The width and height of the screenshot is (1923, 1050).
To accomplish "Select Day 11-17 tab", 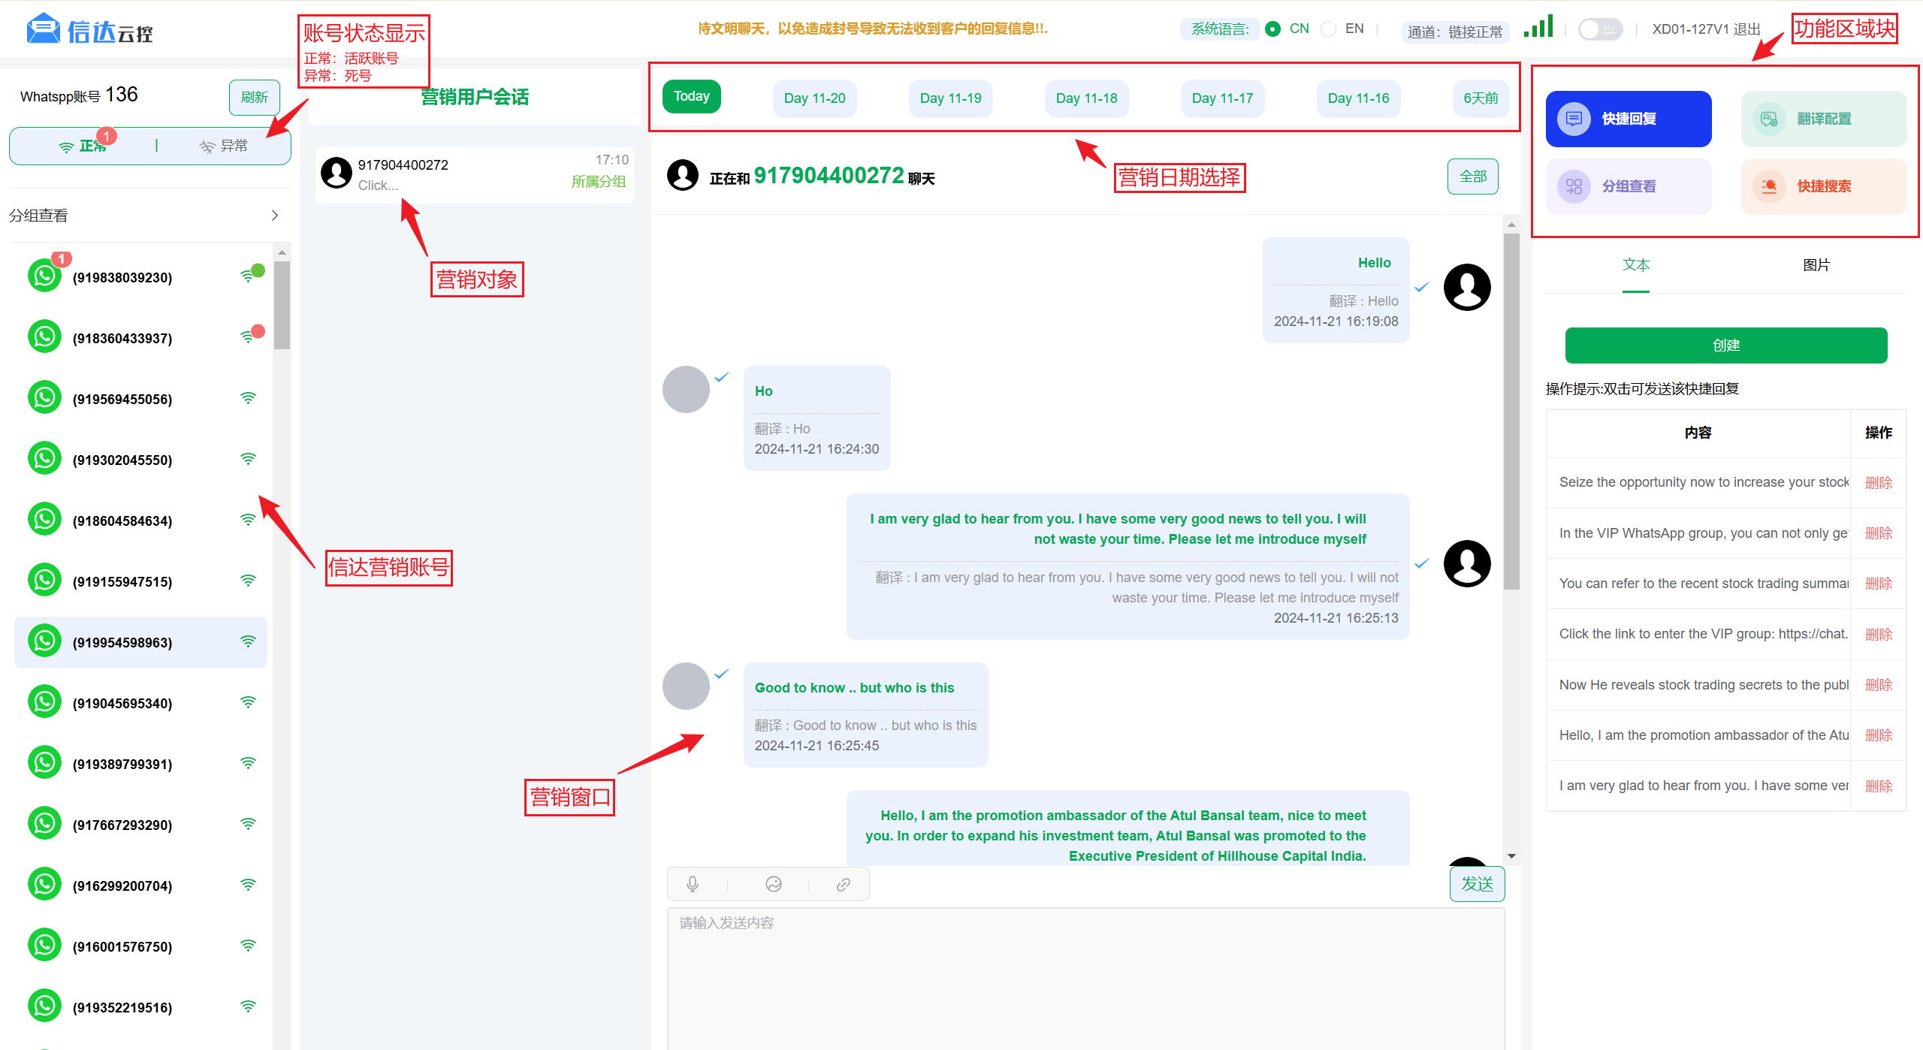I will click(1222, 98).
